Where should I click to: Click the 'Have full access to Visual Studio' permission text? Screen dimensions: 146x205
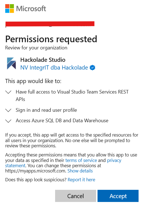72,95
